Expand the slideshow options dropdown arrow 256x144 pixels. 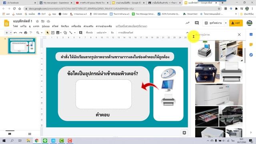pyautogui.click(x=226, y=23)
